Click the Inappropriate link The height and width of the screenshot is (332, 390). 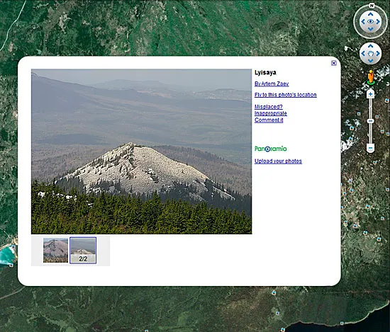point(271,113)
